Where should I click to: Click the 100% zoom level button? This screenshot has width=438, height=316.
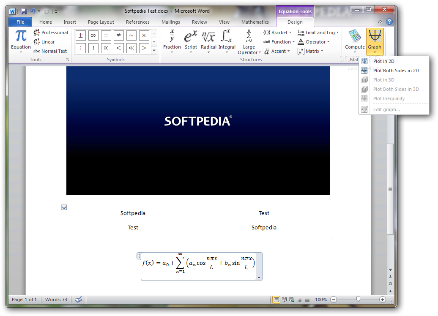[x=320, y=300]
